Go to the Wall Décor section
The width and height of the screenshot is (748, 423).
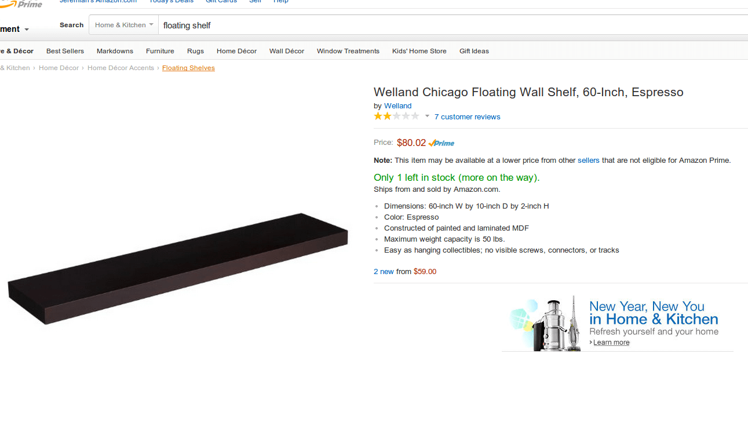(287, 51)
